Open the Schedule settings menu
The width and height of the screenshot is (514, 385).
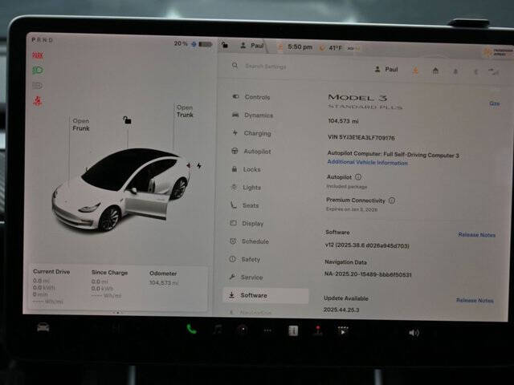(249, 241)
